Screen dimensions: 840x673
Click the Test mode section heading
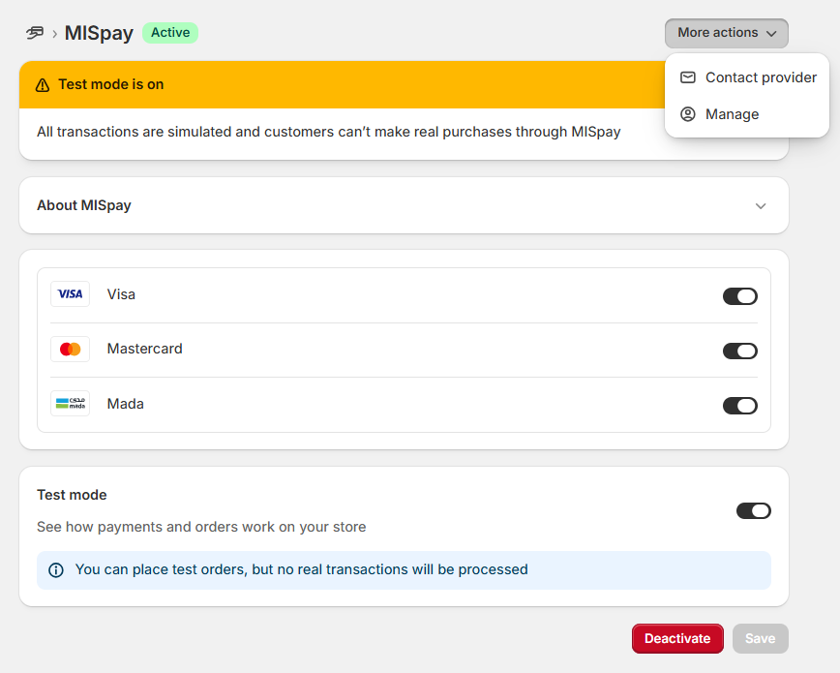point(72,495)
